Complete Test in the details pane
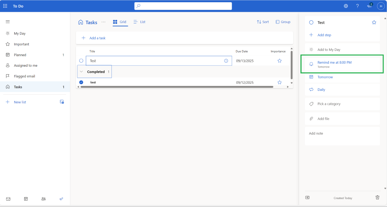The width and height of the screenshot is (387, 207). (311, 22)
